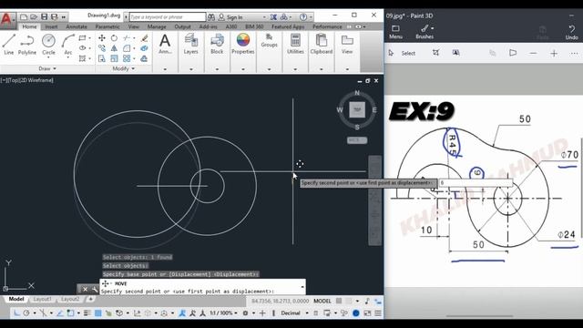Expand the Draw panel dropdown

pos(47,68)
